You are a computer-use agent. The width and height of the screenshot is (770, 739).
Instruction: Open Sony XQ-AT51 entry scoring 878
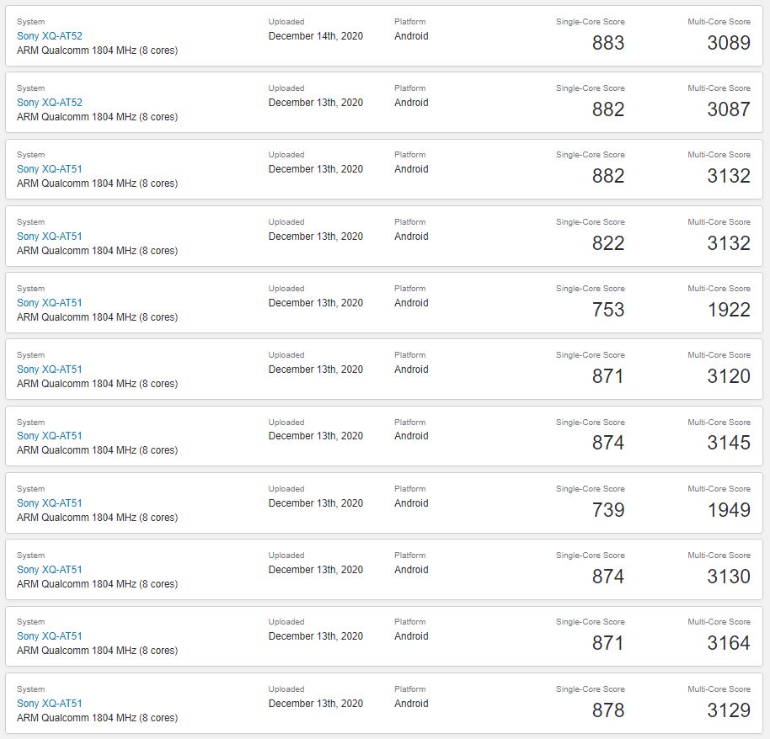click(49, 703)
